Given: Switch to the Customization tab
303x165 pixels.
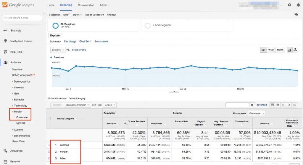Looking at the screenshot, I should (x=86, y=5).
